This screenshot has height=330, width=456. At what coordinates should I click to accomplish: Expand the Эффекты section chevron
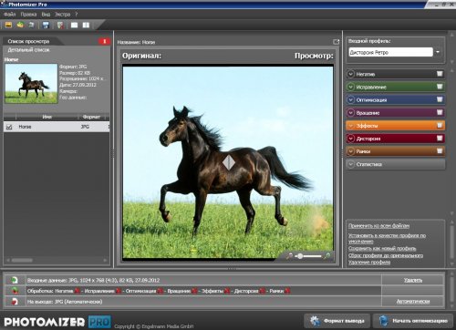tap(351, 126)
